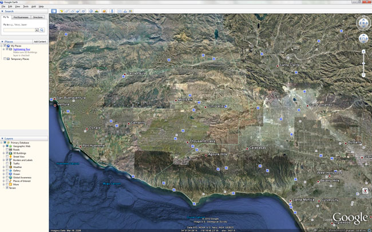The image size is (372, 232).
Task: Add a placemark using the pushpin tool
Action: tap(62, 11)
